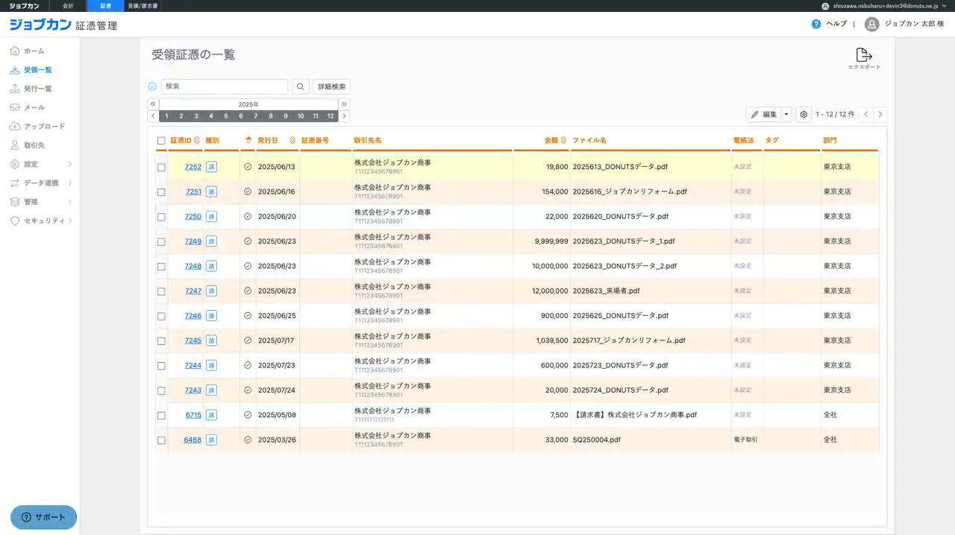Click the magnifying glass search button
Screen dimensions: 955x535
pos(300,87)
